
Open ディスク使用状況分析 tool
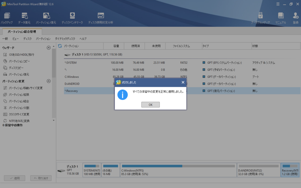(x=101, y=19)
